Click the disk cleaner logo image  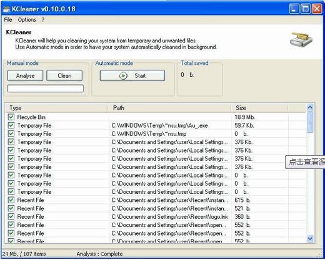click(301, 39)
